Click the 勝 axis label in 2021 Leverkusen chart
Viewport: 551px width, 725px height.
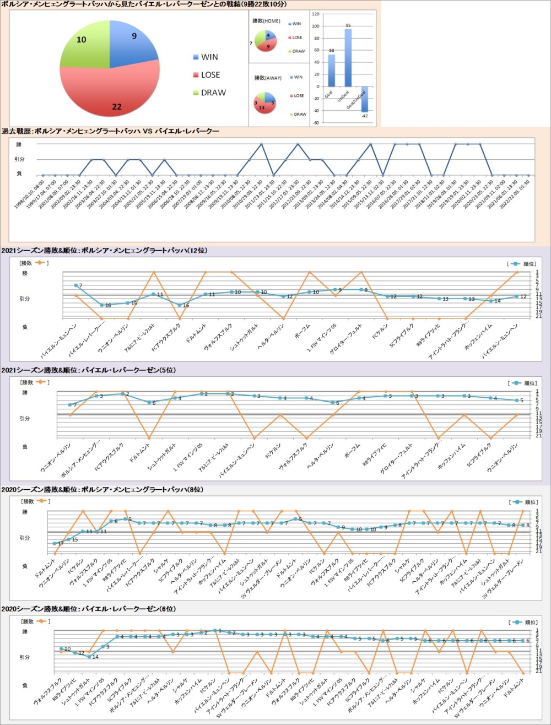point(25,393)
